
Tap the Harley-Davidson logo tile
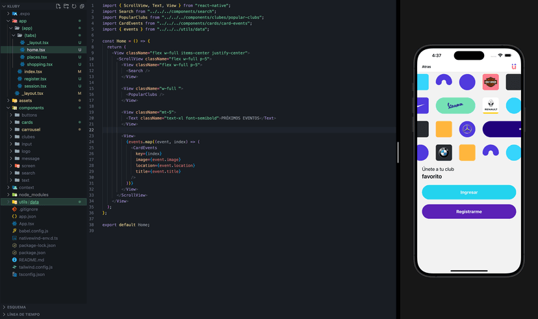click(491, 82)
